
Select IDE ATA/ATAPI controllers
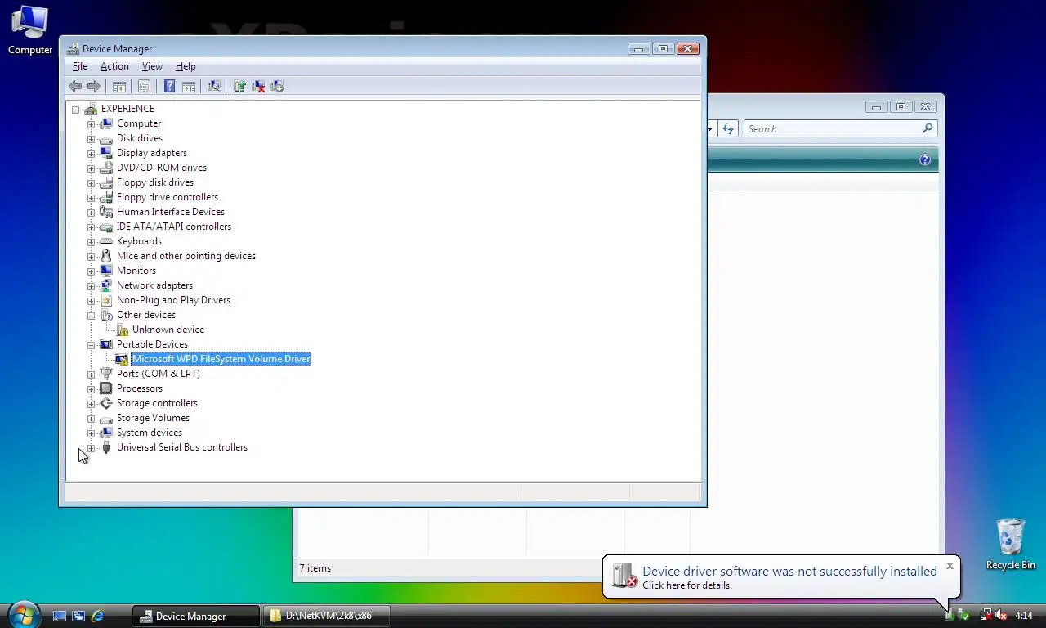173,227
